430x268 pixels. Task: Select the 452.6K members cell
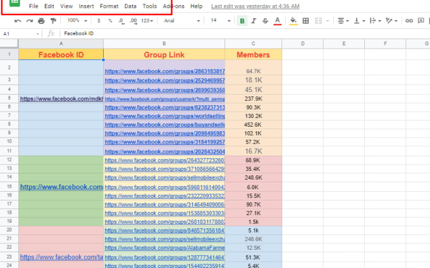[253, 125]
